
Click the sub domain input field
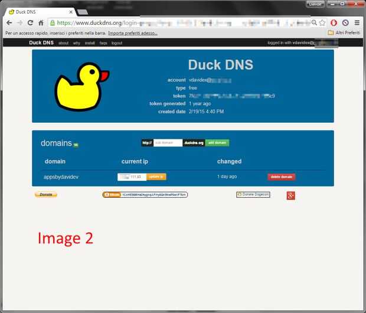[168, 143]
